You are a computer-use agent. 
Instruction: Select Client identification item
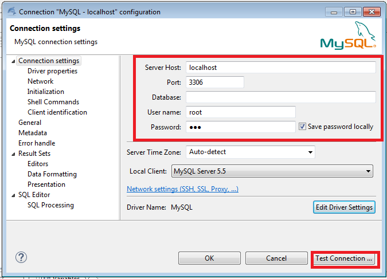tap(57, 112)
